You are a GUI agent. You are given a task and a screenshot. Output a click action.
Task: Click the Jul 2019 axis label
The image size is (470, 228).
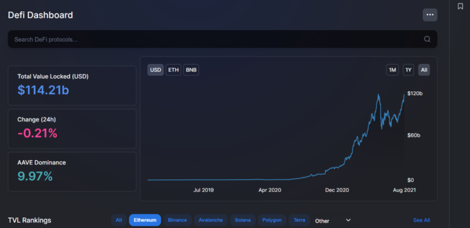[203, 190]
